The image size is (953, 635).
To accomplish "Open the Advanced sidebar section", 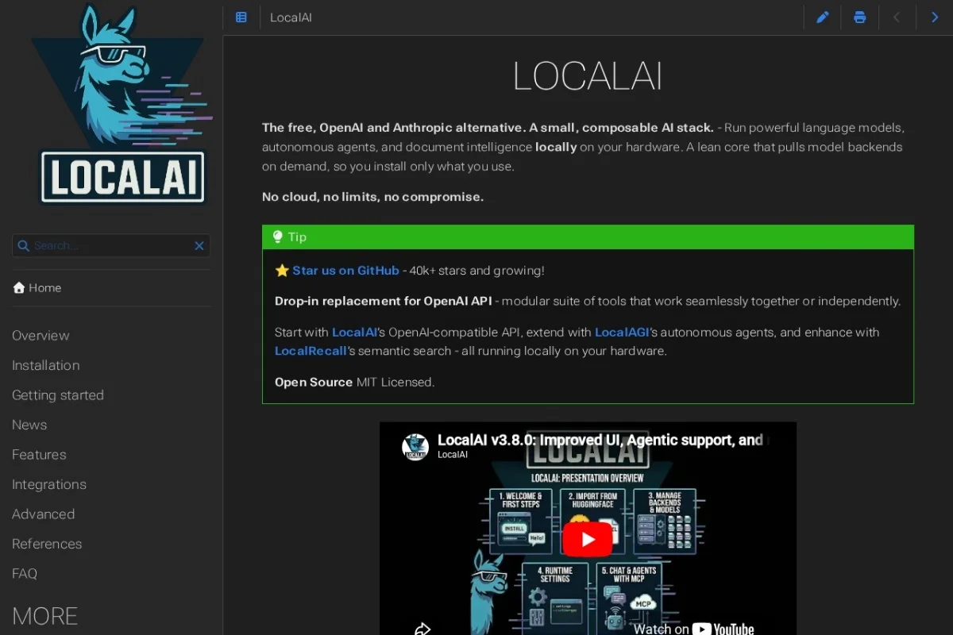I will (x=43, y=514).
